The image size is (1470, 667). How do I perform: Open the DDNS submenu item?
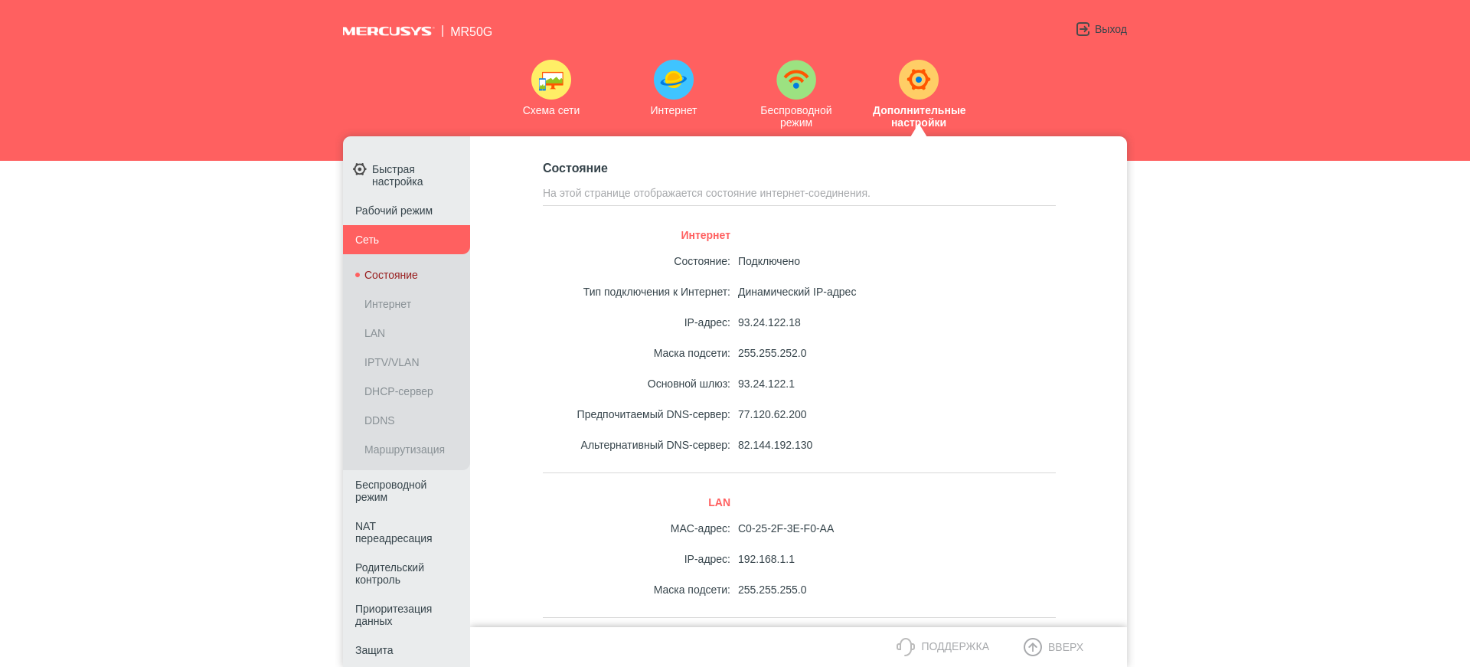point(379,420)
